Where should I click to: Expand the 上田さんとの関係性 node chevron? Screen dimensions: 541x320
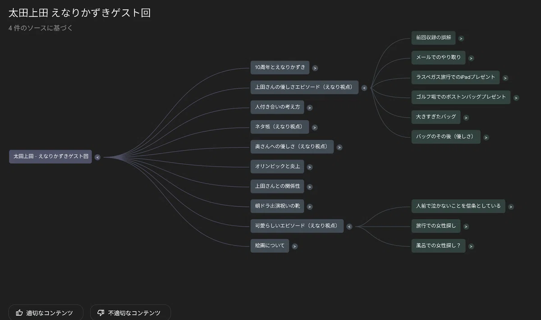[x=310, y=187]
